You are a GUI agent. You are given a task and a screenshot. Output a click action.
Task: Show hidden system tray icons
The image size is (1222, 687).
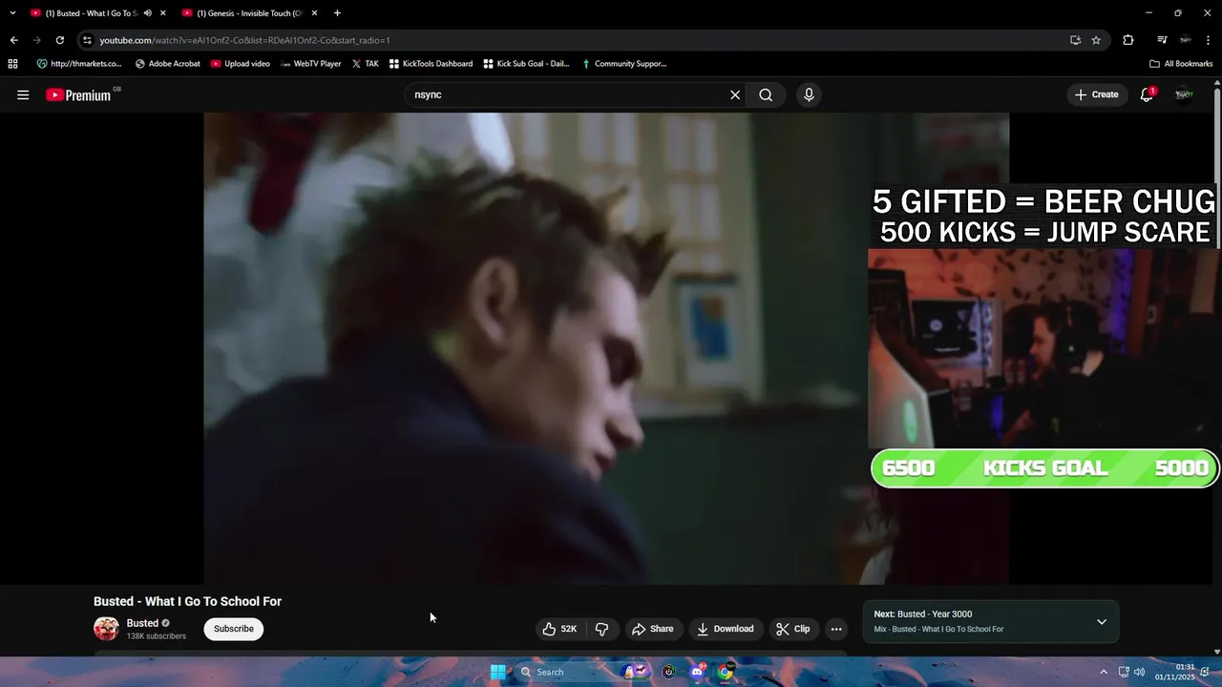(x=1104, y=672)
